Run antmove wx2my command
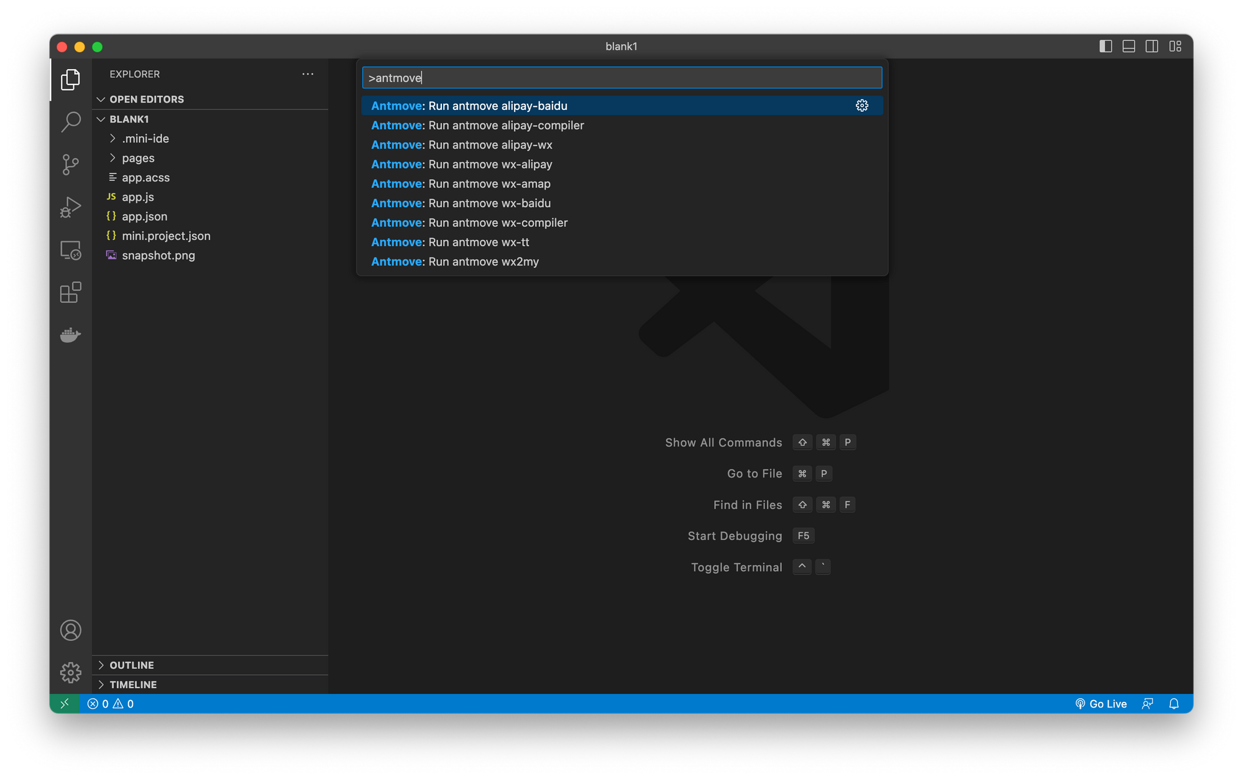Image resolution: width=1243 pixels, height=779 pixels. click(x=622, y=262)
